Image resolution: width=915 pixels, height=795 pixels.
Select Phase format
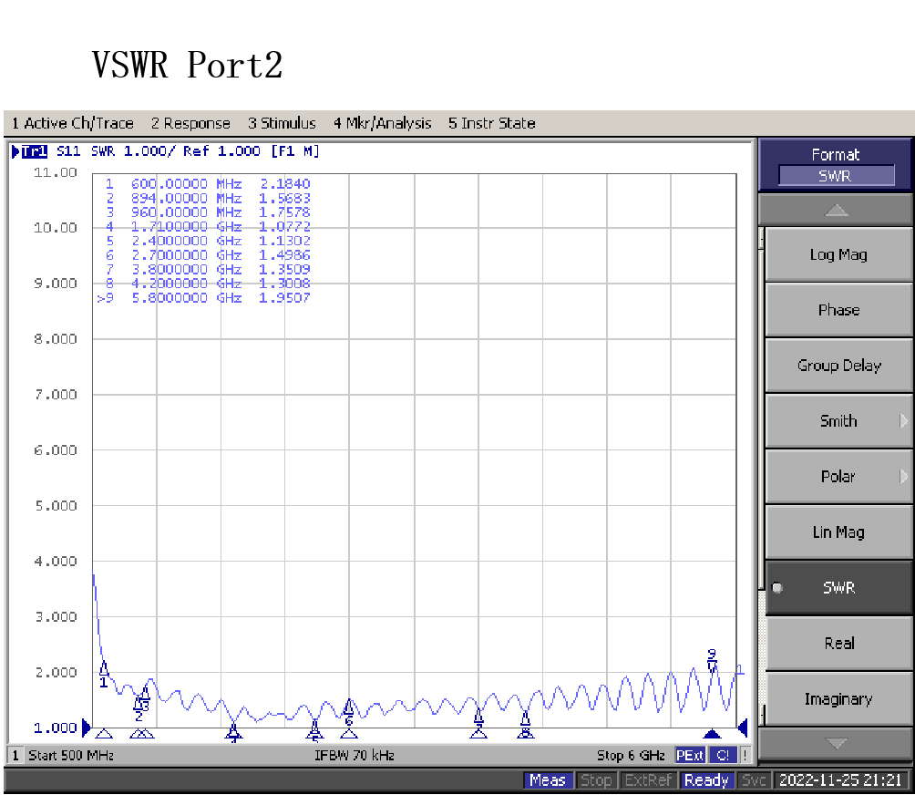point(838,310)
